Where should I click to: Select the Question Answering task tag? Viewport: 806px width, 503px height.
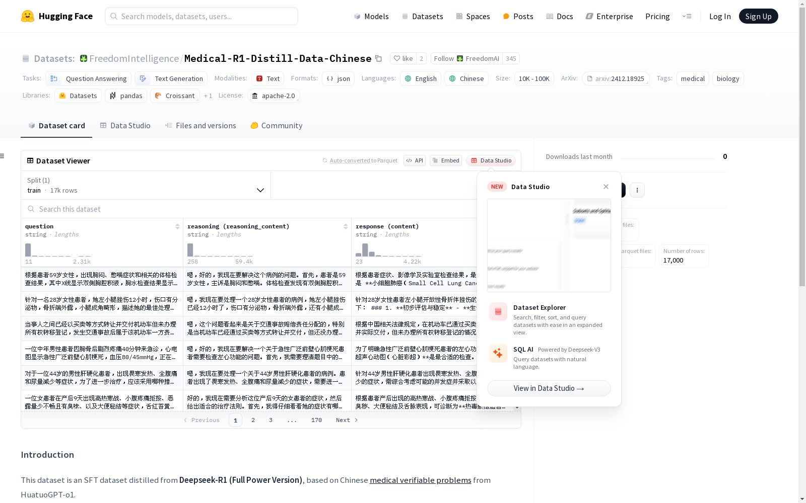click(89, 78)
